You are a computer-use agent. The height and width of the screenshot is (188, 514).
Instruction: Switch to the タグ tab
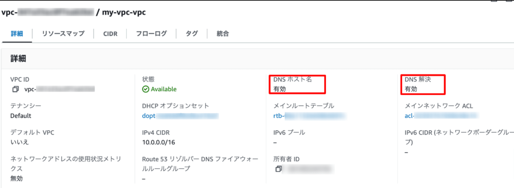(192, 34)
